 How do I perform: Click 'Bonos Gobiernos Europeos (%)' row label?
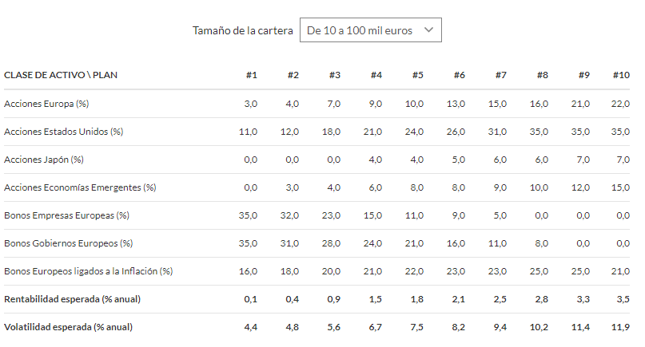point(68,243)
